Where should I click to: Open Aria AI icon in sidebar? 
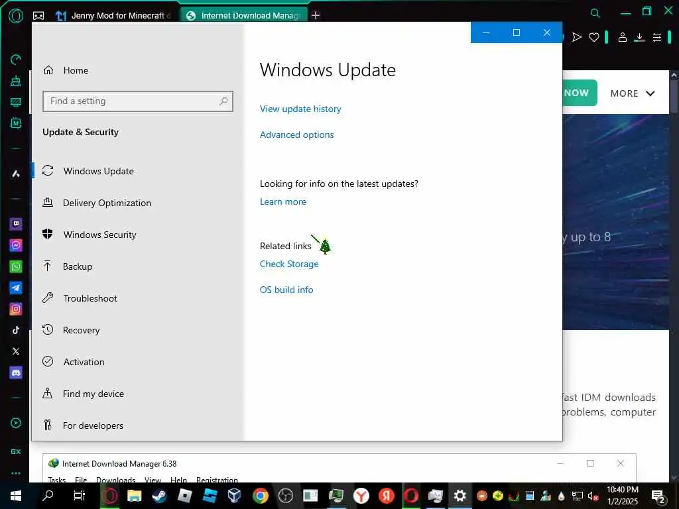click(16, 174)
